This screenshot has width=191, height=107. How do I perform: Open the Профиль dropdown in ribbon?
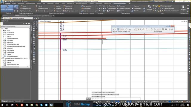58,8
